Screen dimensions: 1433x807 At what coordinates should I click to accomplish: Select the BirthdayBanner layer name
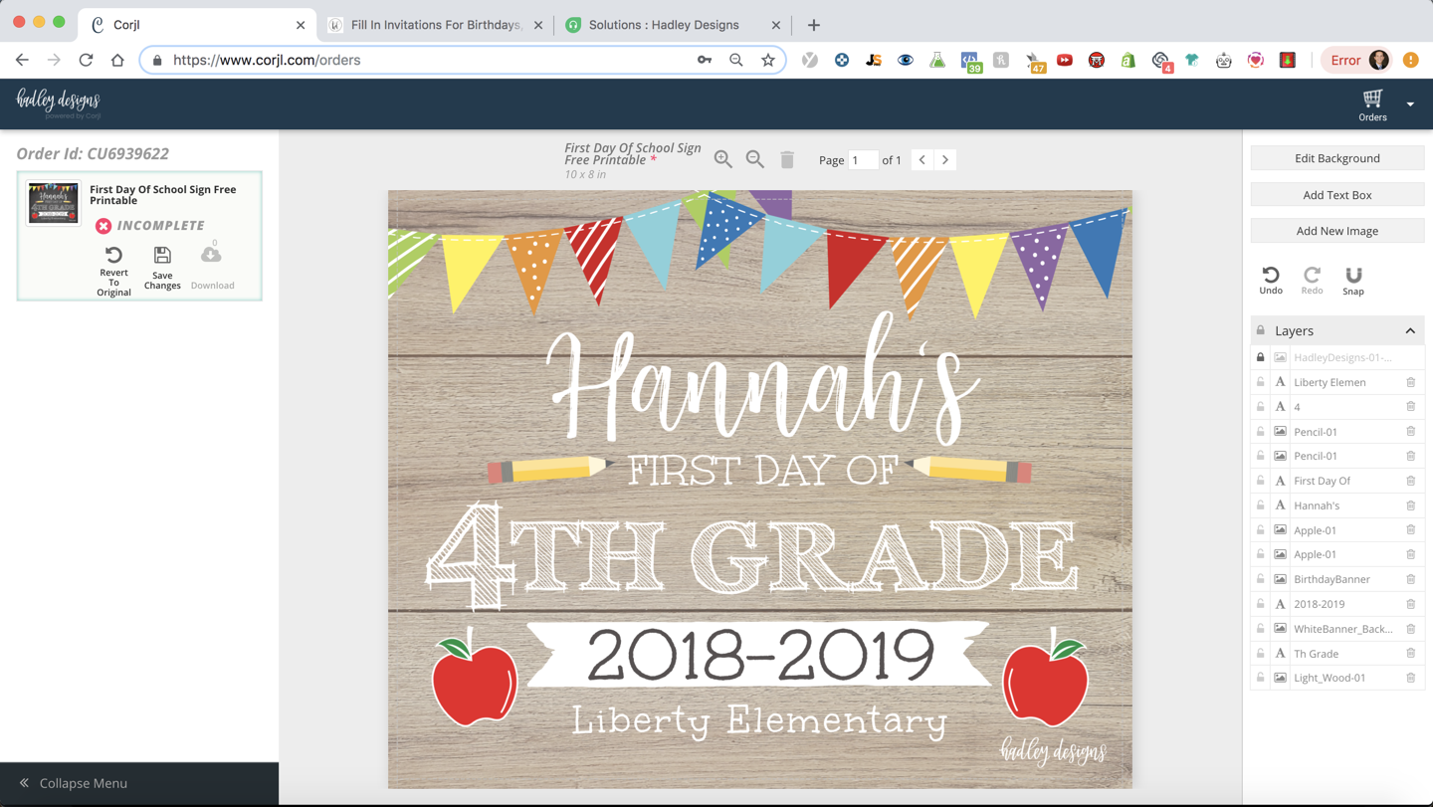coord(1331,579)
